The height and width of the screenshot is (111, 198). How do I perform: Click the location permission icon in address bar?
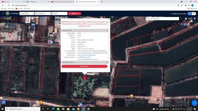point(178,5)
